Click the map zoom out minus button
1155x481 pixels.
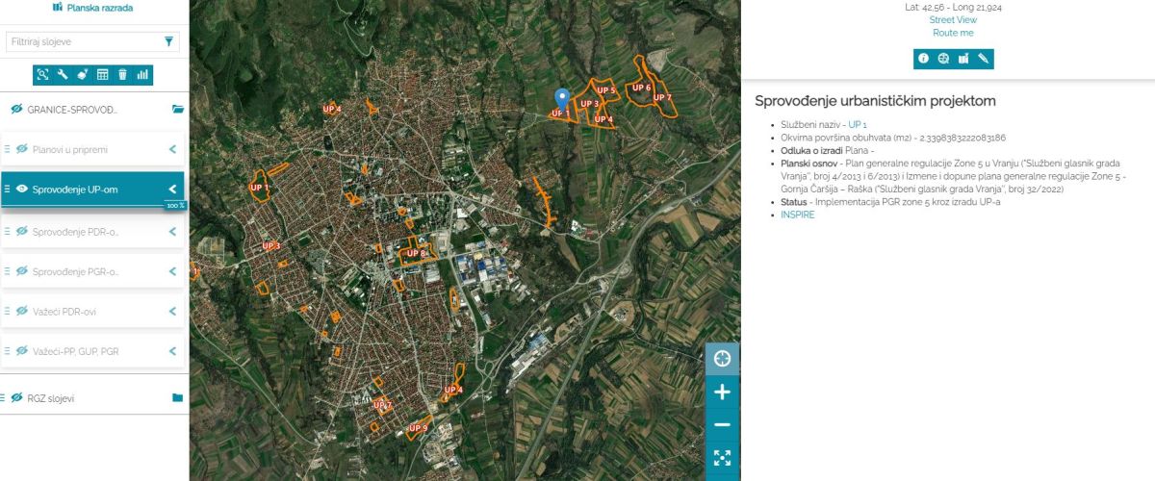[x=722, y=425]
